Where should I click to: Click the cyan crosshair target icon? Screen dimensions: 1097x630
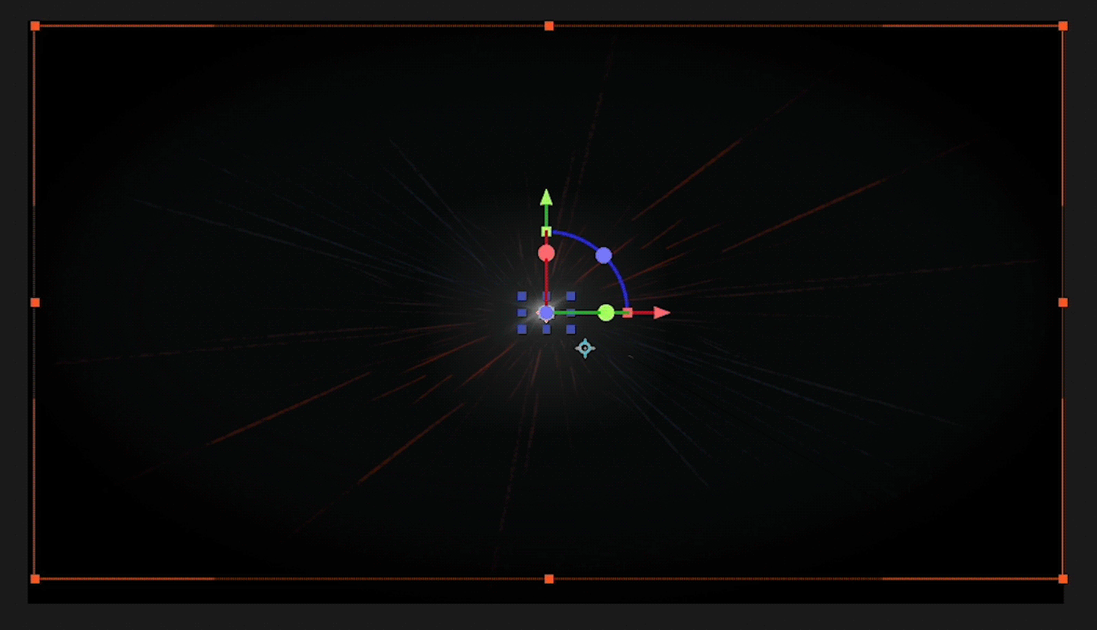click(x=585, y=348)
